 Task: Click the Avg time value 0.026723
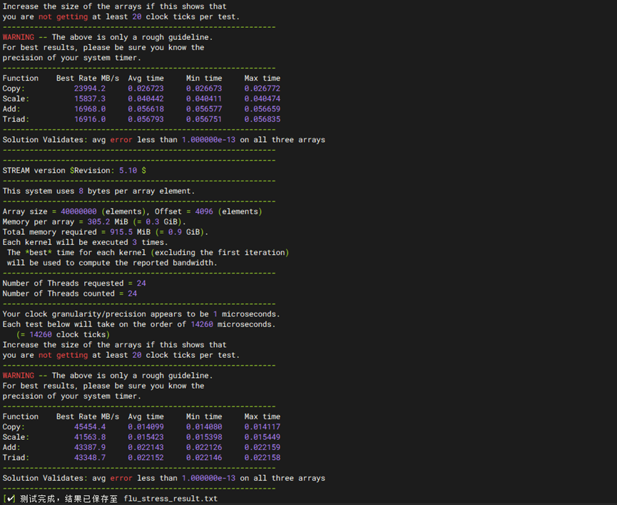coord(146,89)
